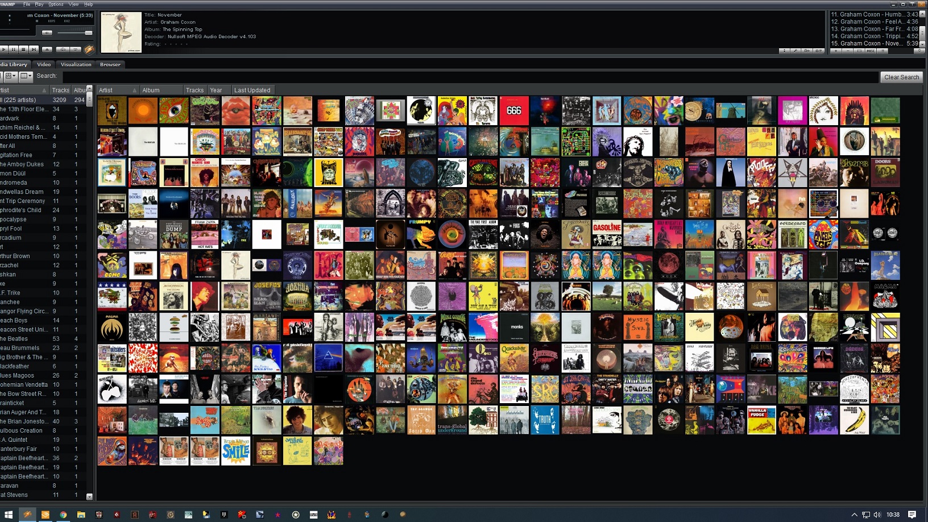
Task: Select playlist entry 13 Graham Coxon - Far Fr...
Action: 875,28
